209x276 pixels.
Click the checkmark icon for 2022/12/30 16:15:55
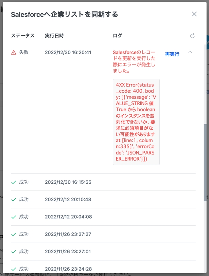14,182
